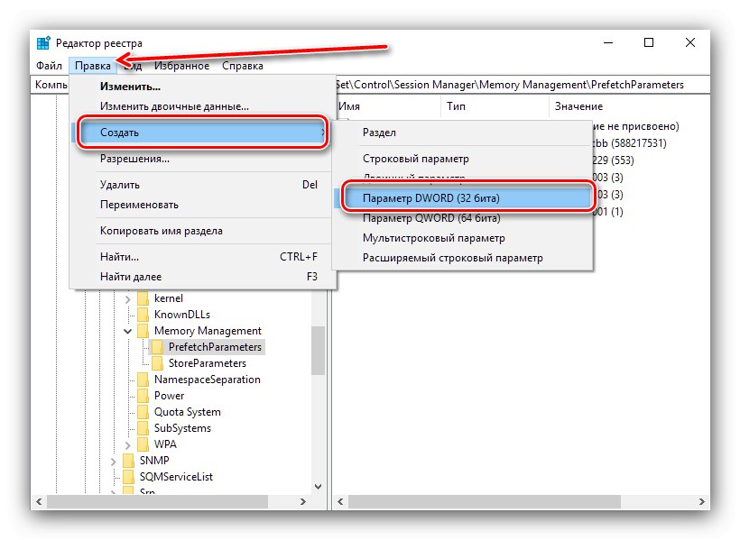Click the StoreParameters folder icon

point(158,363)
